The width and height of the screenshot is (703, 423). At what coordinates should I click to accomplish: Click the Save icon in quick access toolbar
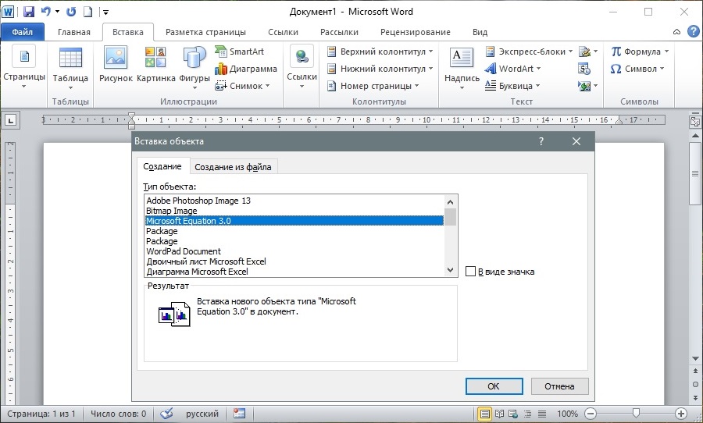[29, 12]
